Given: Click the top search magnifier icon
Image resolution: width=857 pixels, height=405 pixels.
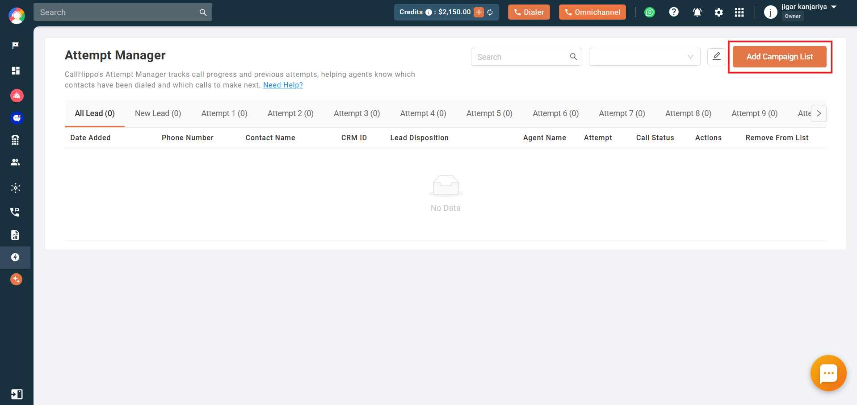Looking at the screenshot, I should pos(203,13).
